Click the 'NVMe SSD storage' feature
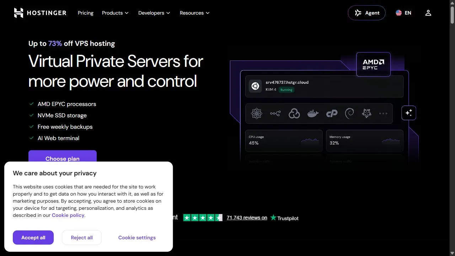 (x=62, y=116)
